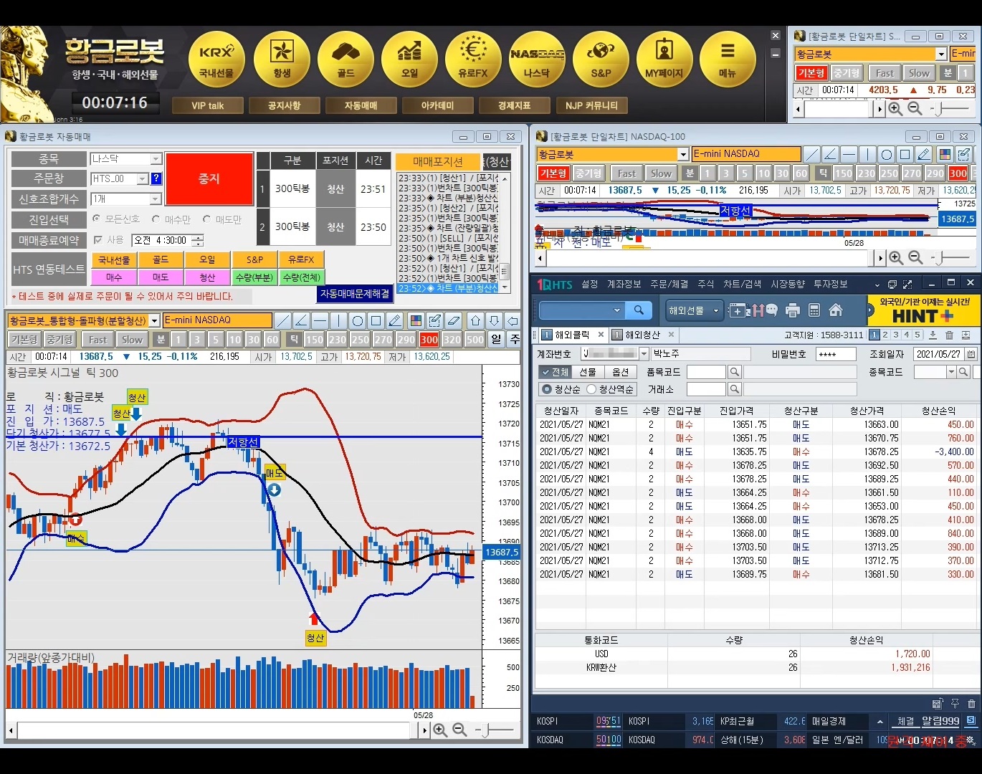Click red 중지 stop button
982x774 pixels.
tap(209, 179)
